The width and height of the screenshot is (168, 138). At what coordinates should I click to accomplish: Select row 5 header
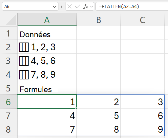pos(8,88)
